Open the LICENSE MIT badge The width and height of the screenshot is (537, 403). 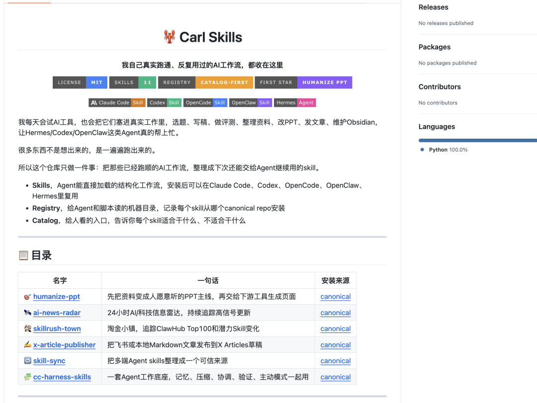(80, 82)
